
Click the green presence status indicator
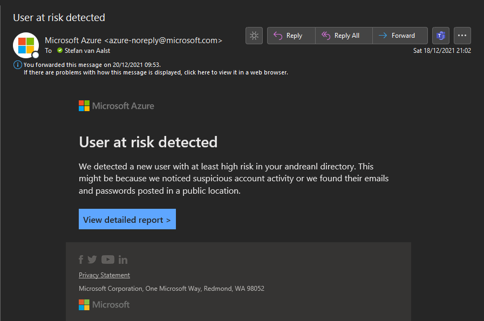pos(60,50)
